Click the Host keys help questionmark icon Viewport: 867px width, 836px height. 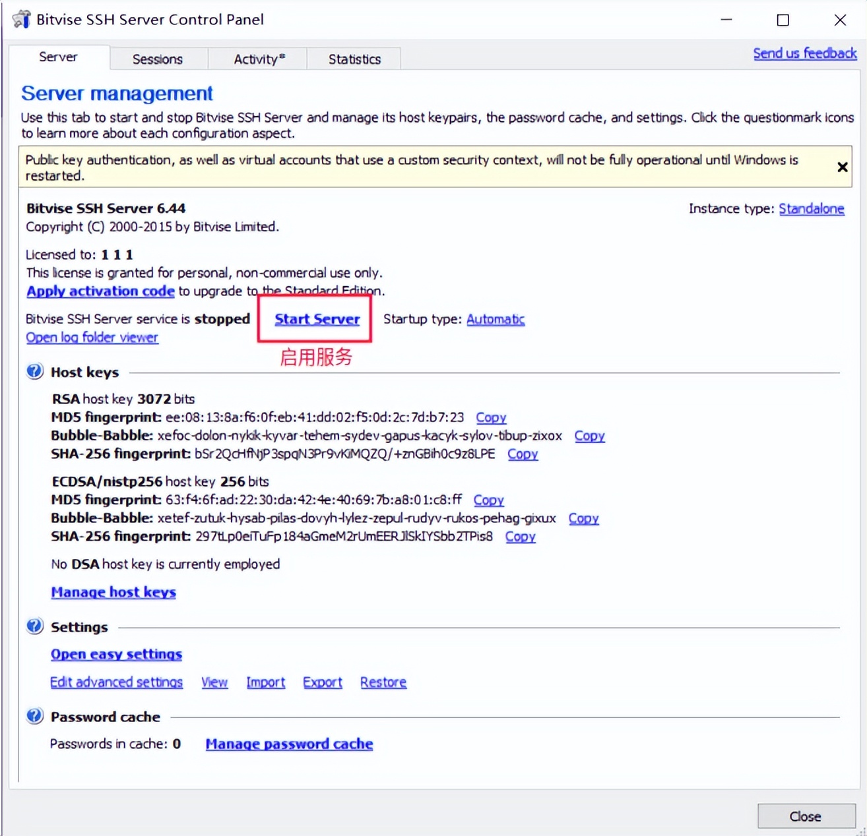pos(35,371)
